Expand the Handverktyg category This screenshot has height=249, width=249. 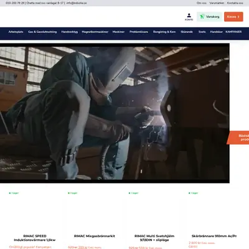coord(70,32)
